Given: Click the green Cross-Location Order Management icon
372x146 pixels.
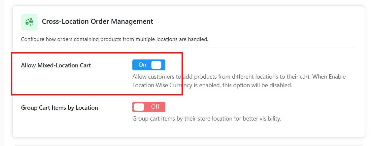Looking at the screenshot, I should tap(29, 22).
